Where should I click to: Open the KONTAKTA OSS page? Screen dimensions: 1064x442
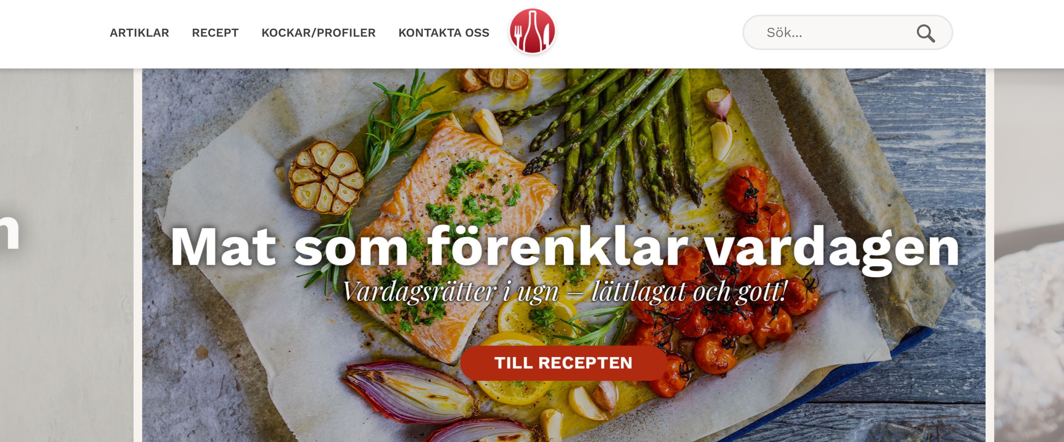pyautogui.click(x=444, y=33)
